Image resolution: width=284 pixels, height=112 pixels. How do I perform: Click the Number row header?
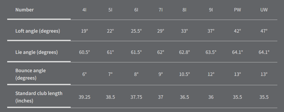(x=25, y=10)
